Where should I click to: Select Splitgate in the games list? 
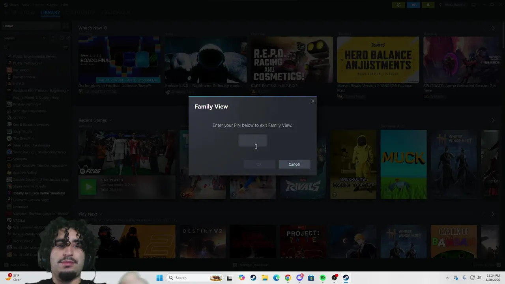pos(20,159)
